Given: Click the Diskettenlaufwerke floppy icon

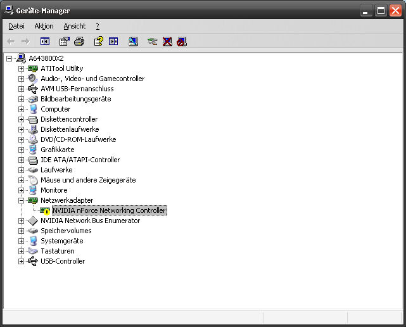Looking at the screenshot, I should point(33,129).
